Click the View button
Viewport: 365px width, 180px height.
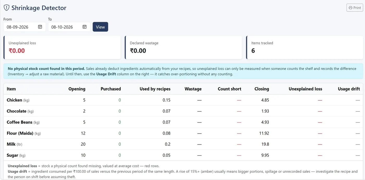coord(100,27)
